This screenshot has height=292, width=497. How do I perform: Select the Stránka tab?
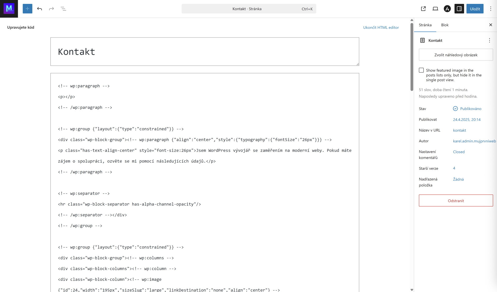tap(425, 25)
